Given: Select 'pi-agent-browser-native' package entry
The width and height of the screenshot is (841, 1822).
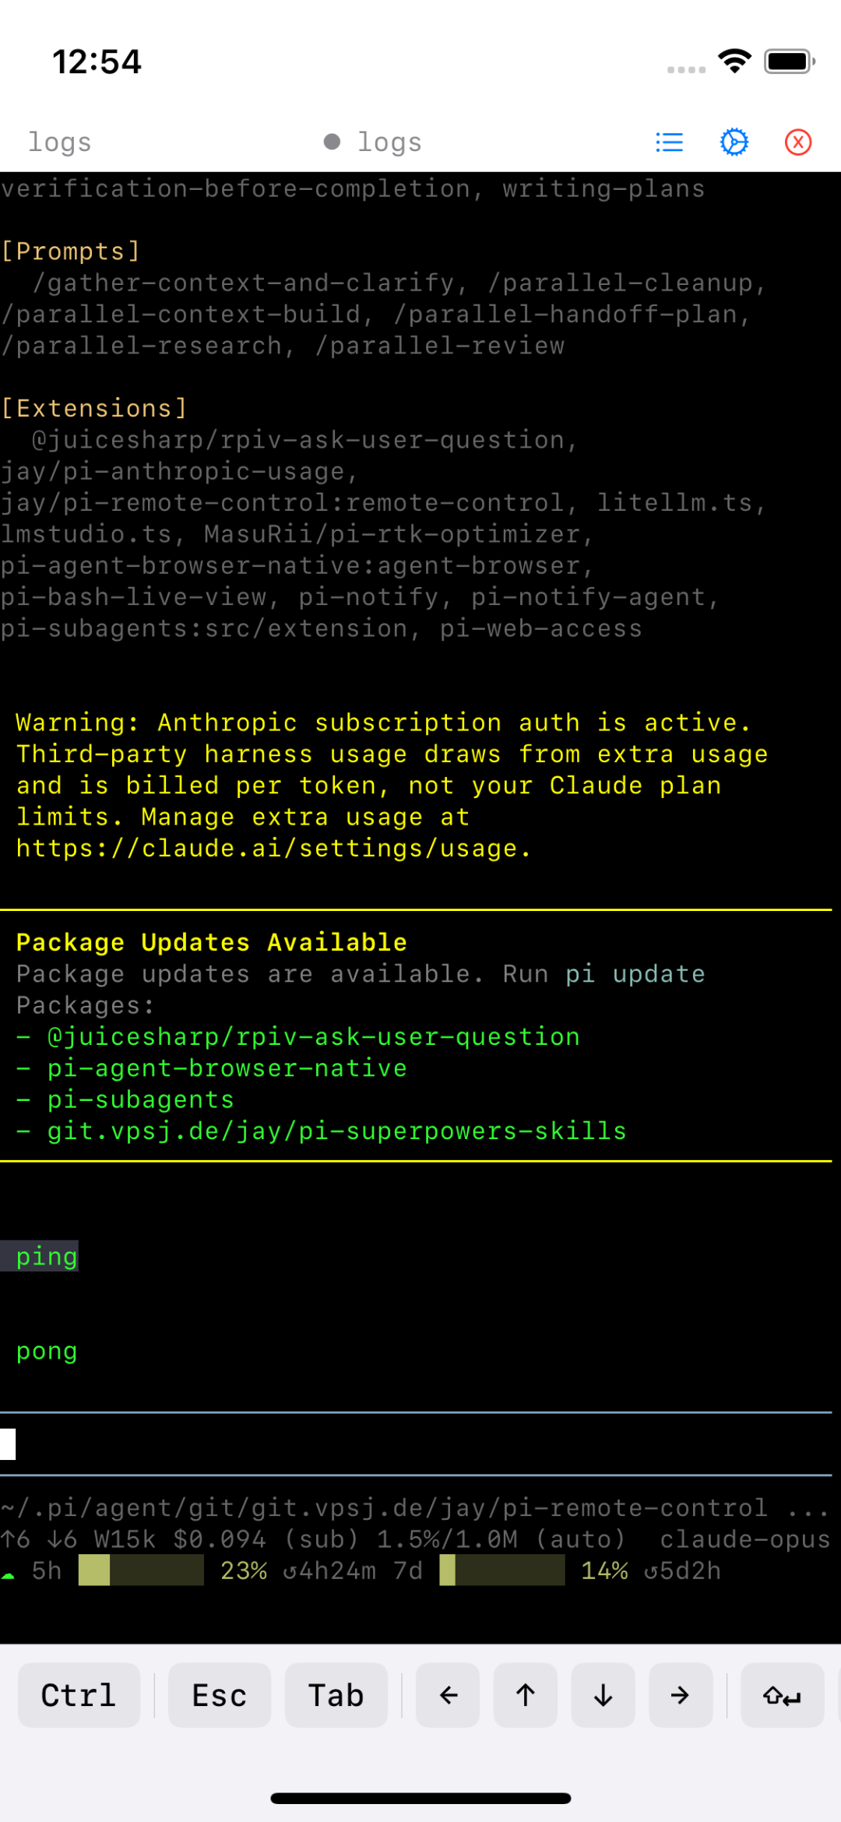Looking at the screenshot, I should pos(227,1068).
